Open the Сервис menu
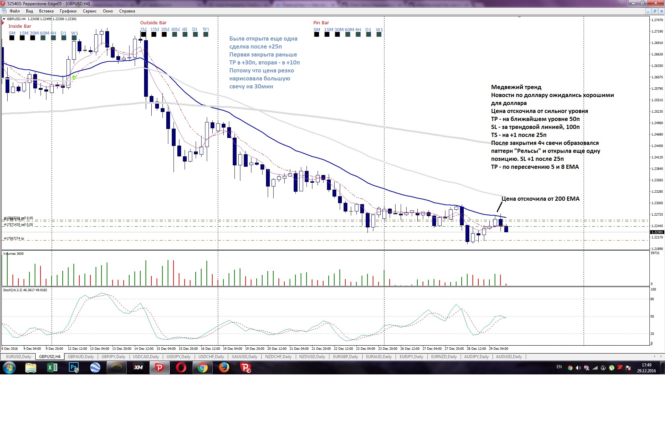This screenshot has width=665, height=442. click(x=90, y=11)
